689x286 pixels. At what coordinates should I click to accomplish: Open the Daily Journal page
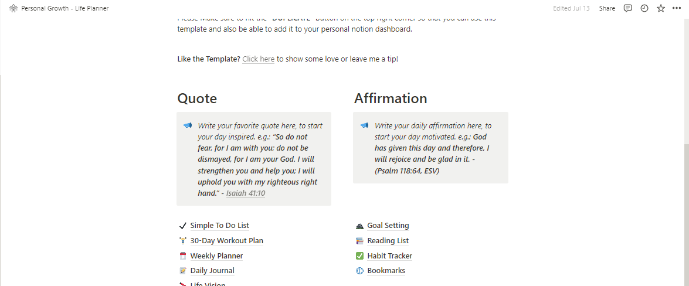pos(212,271)
